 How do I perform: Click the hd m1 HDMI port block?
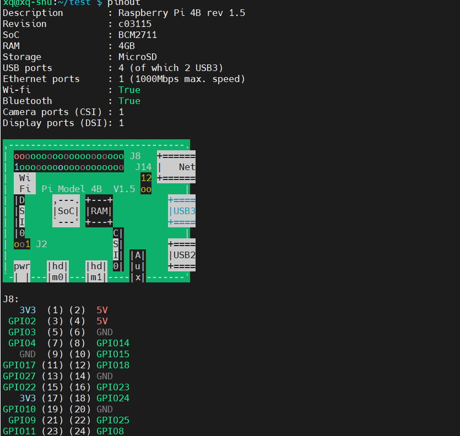pyautogui.click(x=96, y=271)
